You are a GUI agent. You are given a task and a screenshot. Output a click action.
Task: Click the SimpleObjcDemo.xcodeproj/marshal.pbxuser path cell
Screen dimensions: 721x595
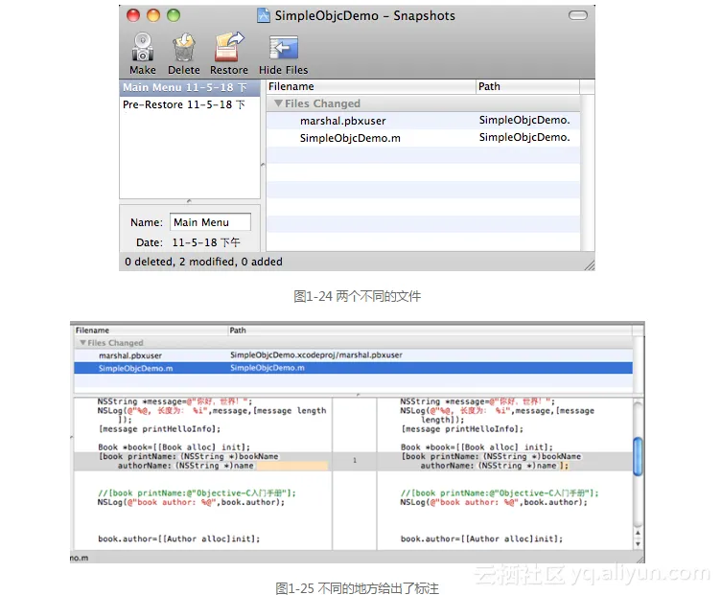click(x=316, y=355)
